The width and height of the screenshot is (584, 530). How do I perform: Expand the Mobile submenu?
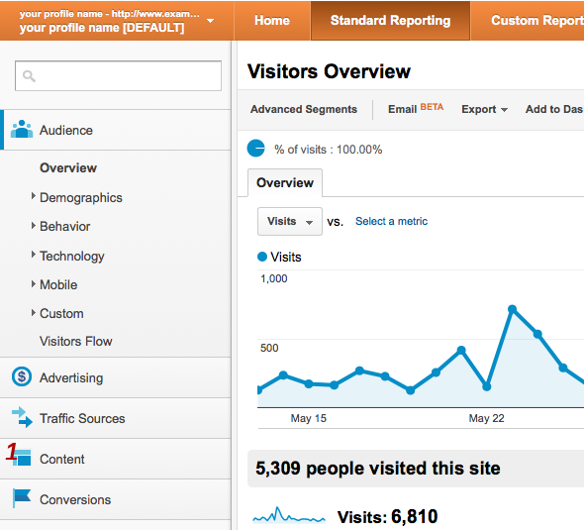33,284
